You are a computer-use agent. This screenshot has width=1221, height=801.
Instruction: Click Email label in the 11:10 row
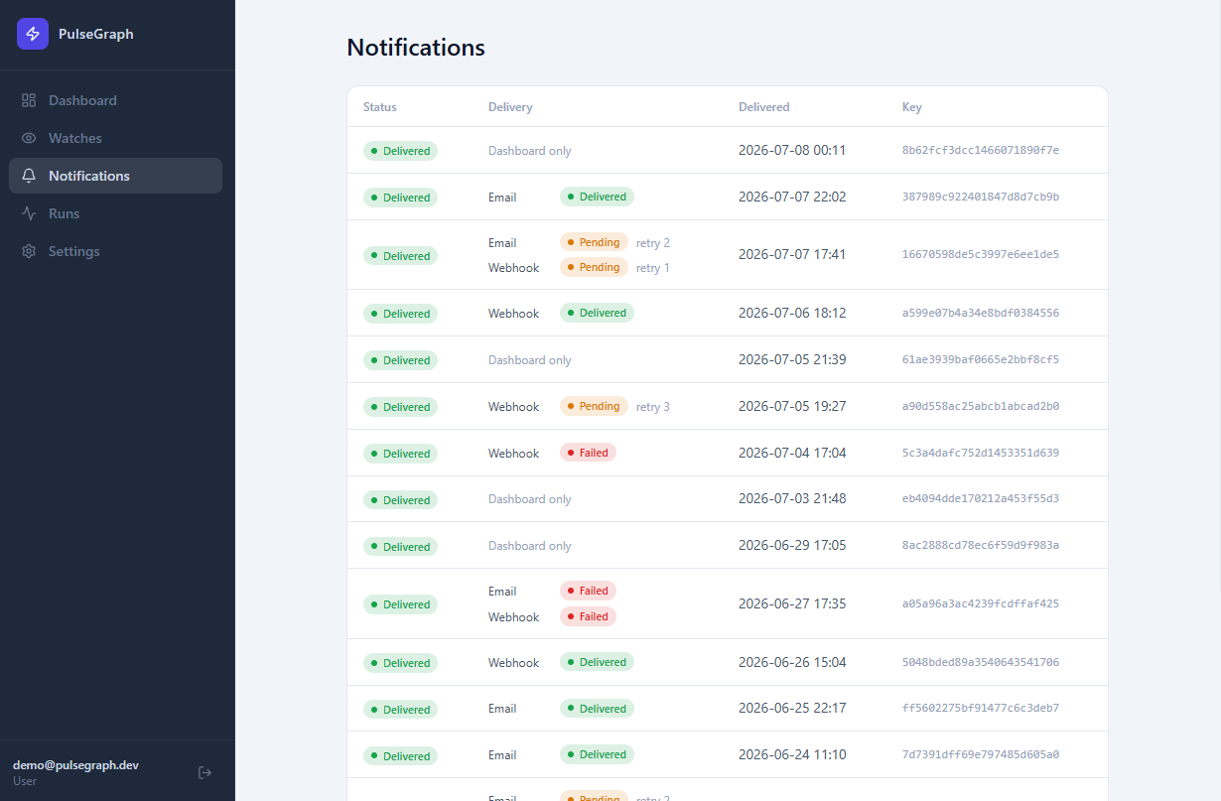(502, 755)
